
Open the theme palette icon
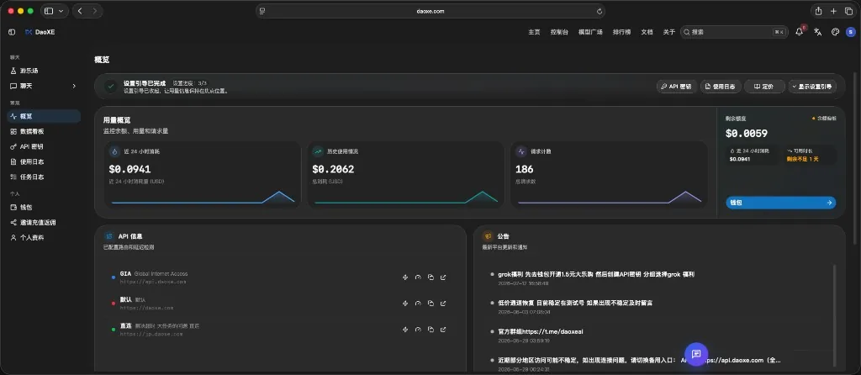coord(835,32)
